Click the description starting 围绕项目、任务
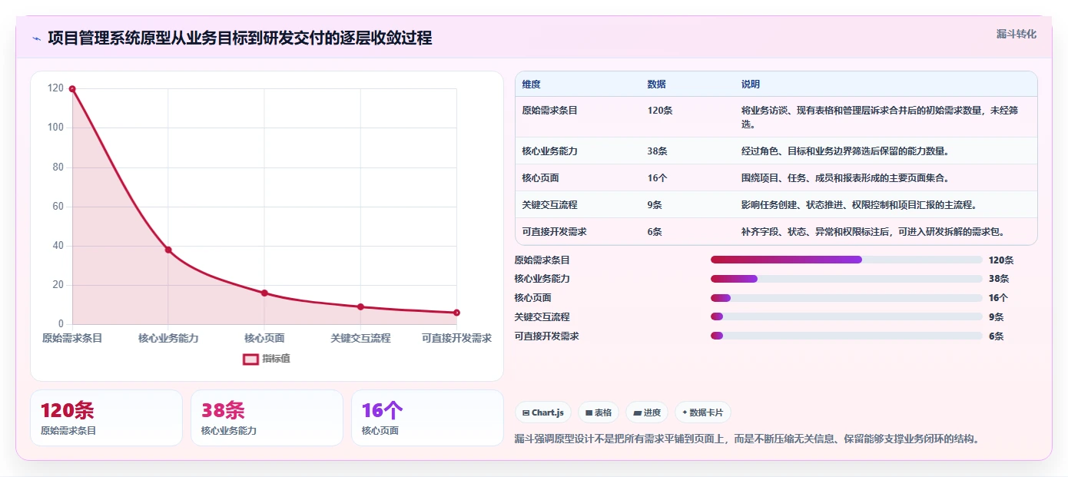Viewport: 1068px width, 477px height. point(845,178)
